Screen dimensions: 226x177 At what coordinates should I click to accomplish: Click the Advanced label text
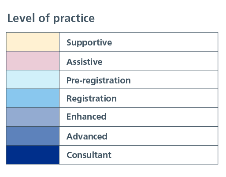87,136
